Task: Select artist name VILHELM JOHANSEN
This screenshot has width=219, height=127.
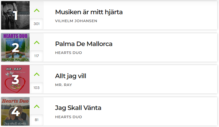Action: (x=76, y=21)
